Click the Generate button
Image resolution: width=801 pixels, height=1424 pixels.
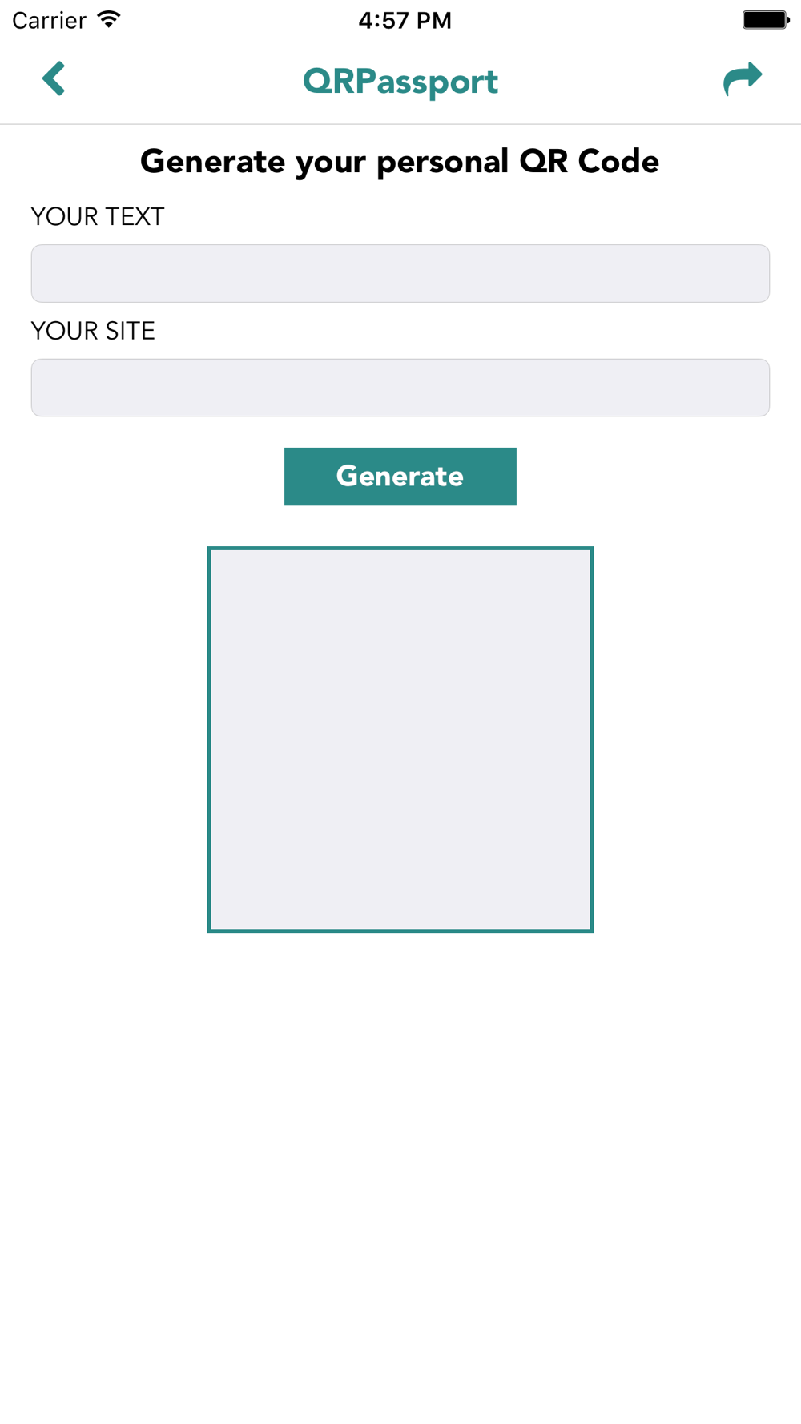pos(400,477)
